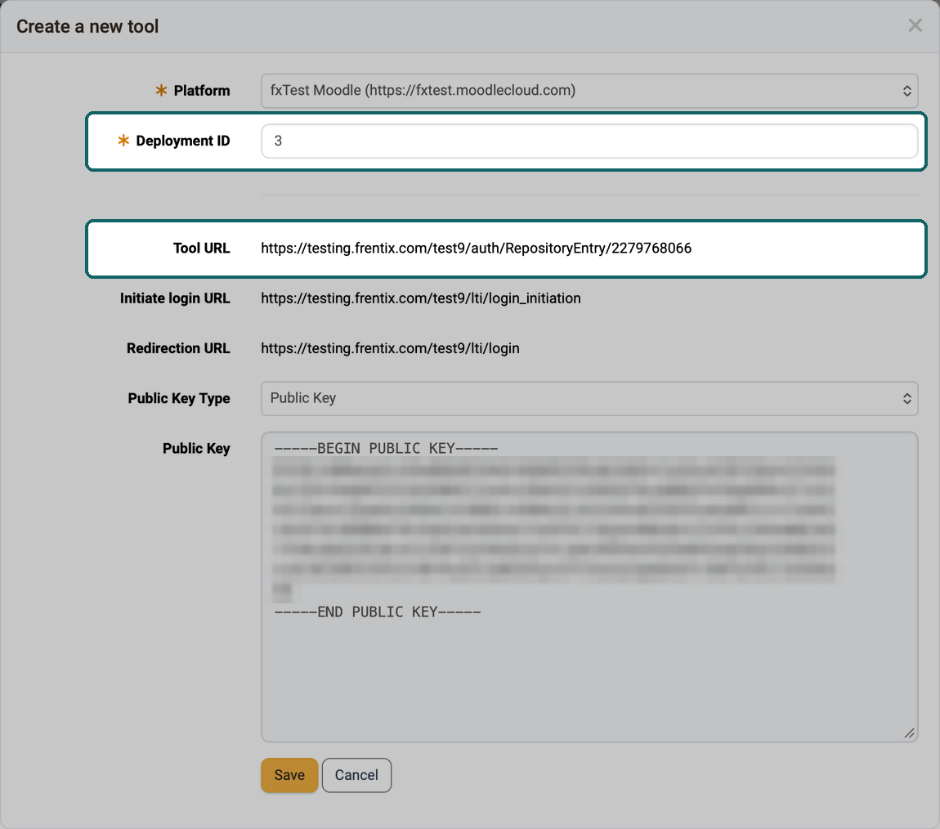The height and width of the screenshot is (829, 940).
Task: Click the Redirection URL label
Action: tap(178, 348)
